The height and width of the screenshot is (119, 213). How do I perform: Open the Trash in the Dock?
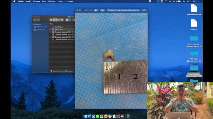[x=128, y=116]
